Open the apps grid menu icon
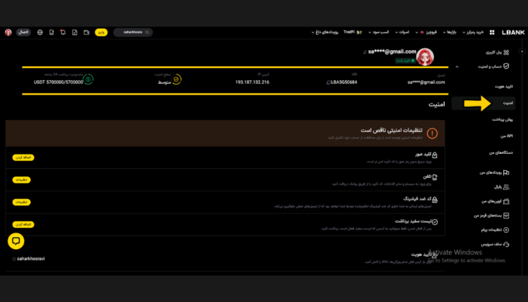This screenshot has width=528, height=302. [x=492, y=32]
